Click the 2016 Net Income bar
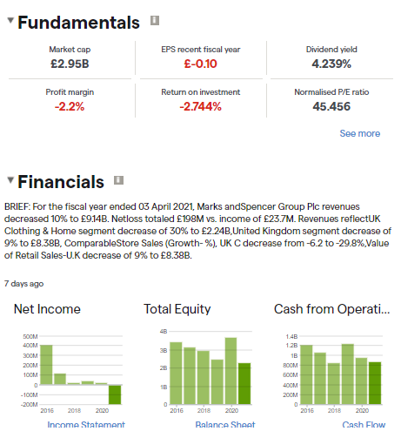The height and width of the screenshot is (438, 401). (x=46, y=365)
